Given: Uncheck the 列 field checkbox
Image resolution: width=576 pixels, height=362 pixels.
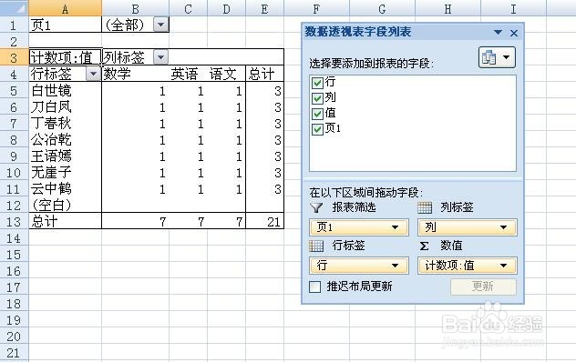Looking at the screenshot, I should 317,98.
